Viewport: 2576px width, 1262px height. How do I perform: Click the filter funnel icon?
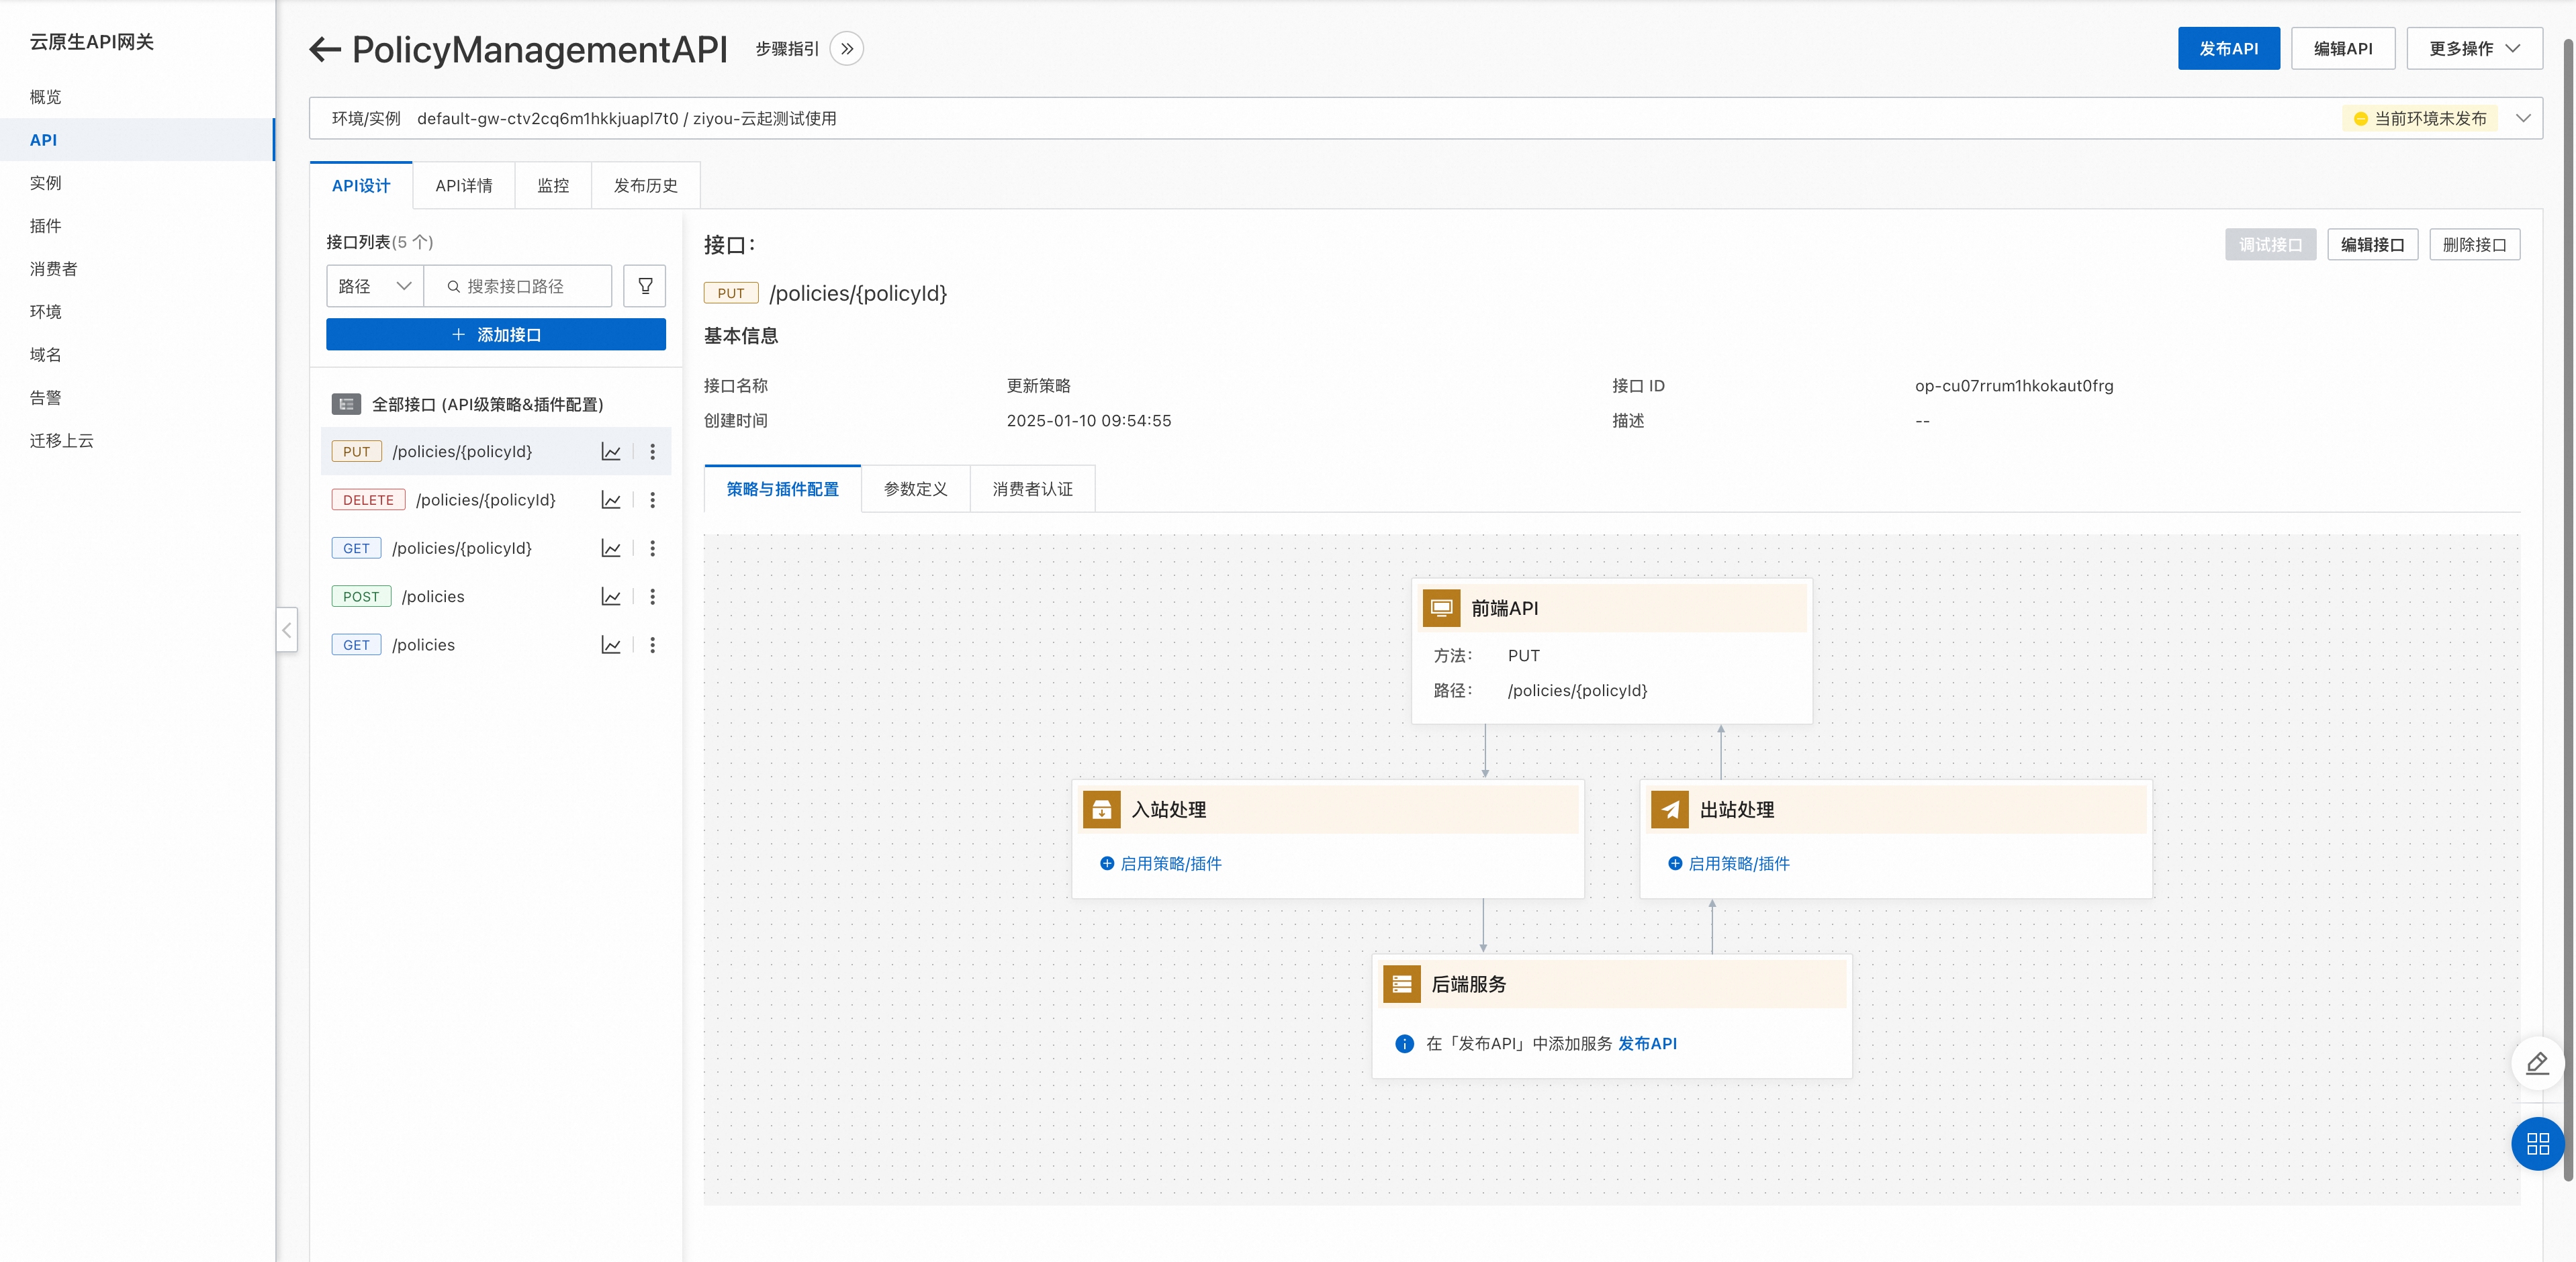tap(645, 286)
